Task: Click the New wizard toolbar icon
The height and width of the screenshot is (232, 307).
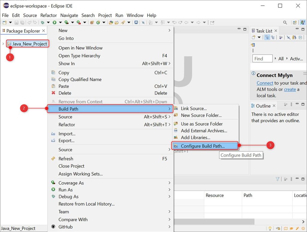Action: [x=4, y=22]
